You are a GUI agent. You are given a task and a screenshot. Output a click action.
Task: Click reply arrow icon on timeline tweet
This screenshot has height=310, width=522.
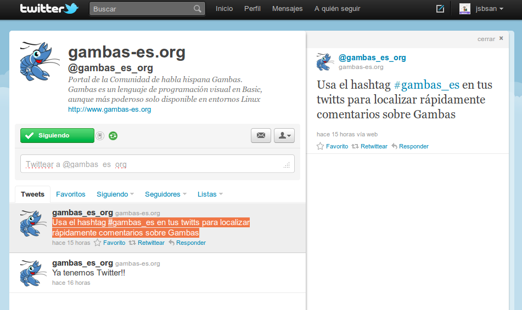171,243
